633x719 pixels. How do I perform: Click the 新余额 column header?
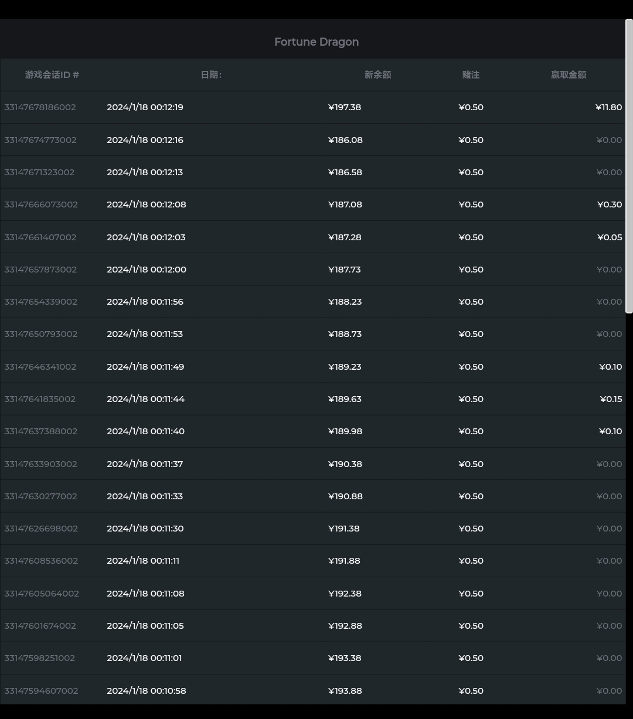377,75
